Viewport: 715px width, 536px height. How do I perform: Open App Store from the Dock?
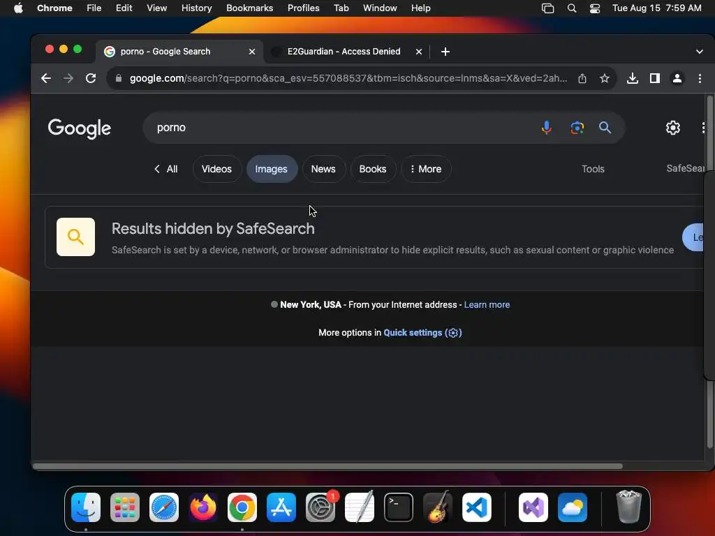pos(281,507)
